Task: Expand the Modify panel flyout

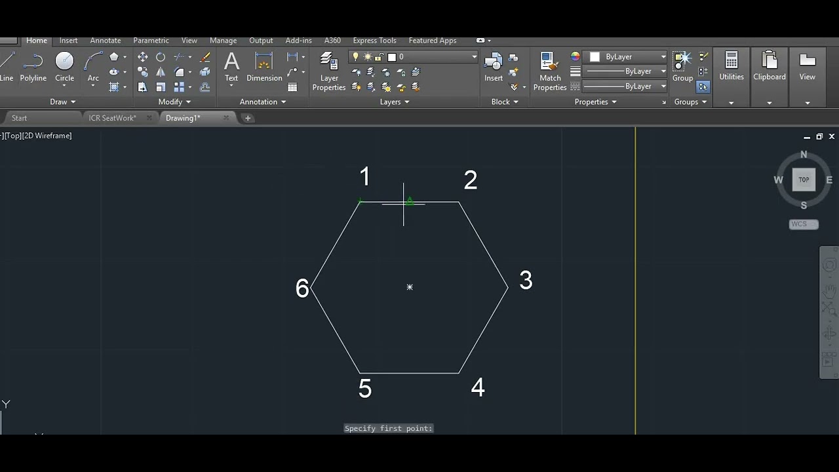Action: point(174,102)
